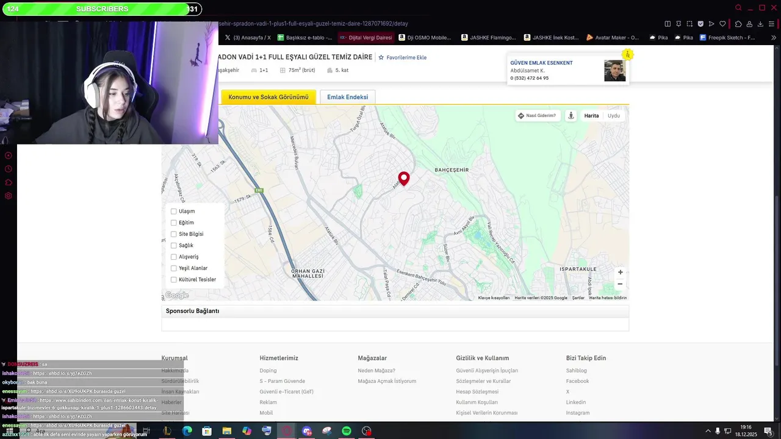Click the send flow arrow icon

click(x=711, y=24)
